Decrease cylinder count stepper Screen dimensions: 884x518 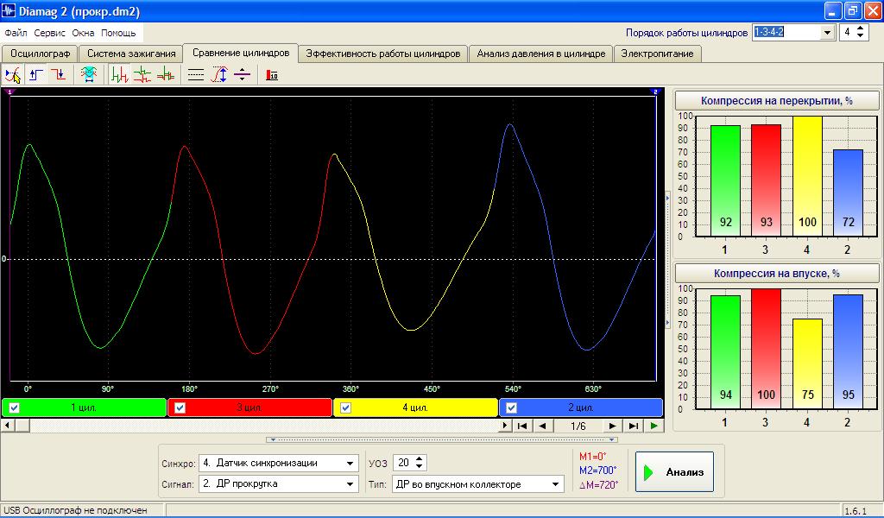(861, 36)
